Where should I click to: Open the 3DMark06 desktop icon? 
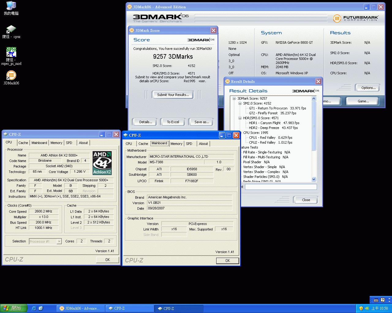click(11, 78)
